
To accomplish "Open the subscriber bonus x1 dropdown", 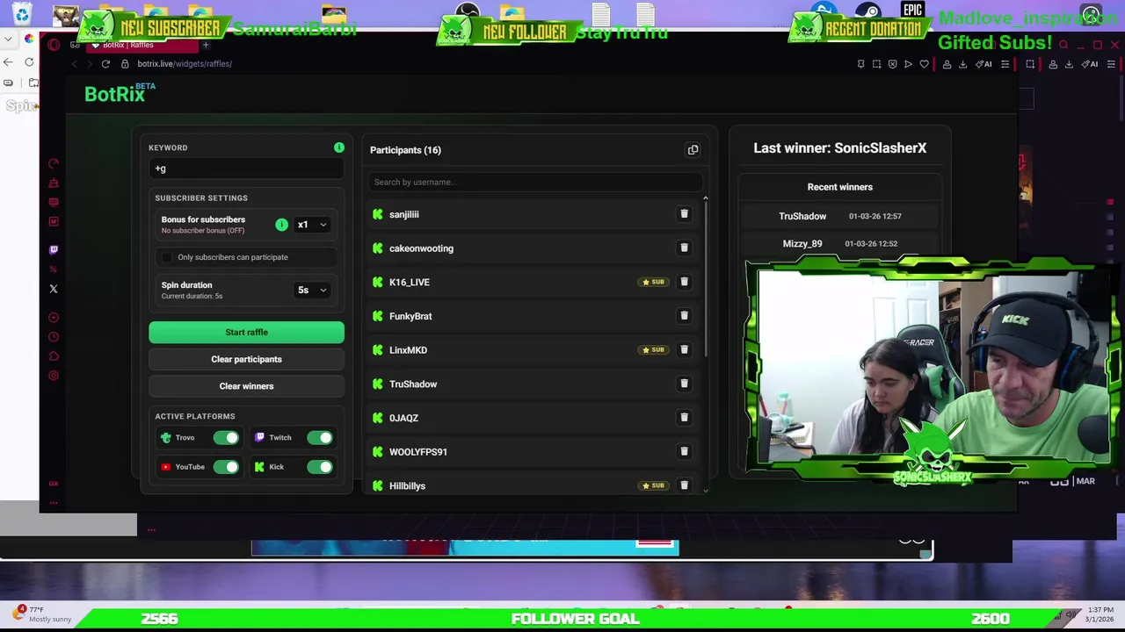I will [x=312, y=225].
